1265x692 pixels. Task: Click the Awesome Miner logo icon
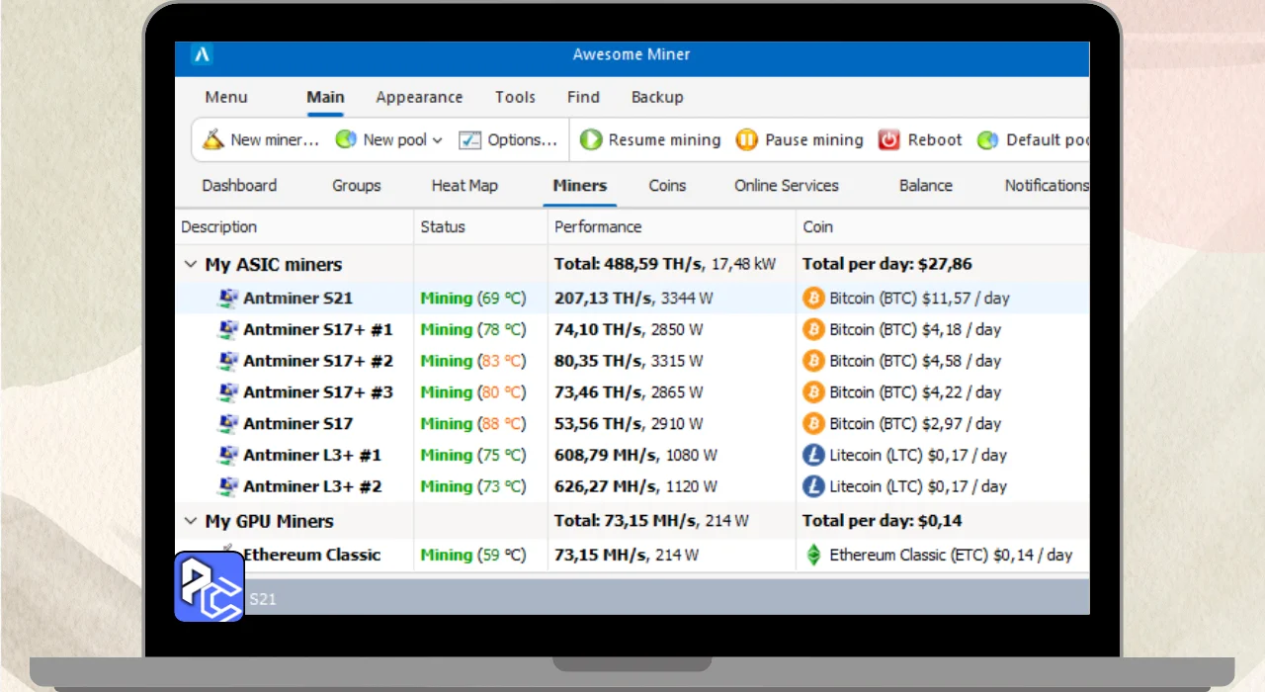click(x=202, y=55)
